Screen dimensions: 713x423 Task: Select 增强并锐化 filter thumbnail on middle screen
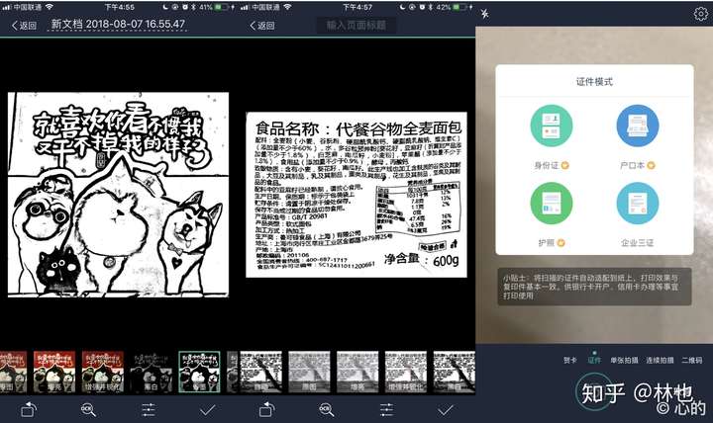pos(406,372)
